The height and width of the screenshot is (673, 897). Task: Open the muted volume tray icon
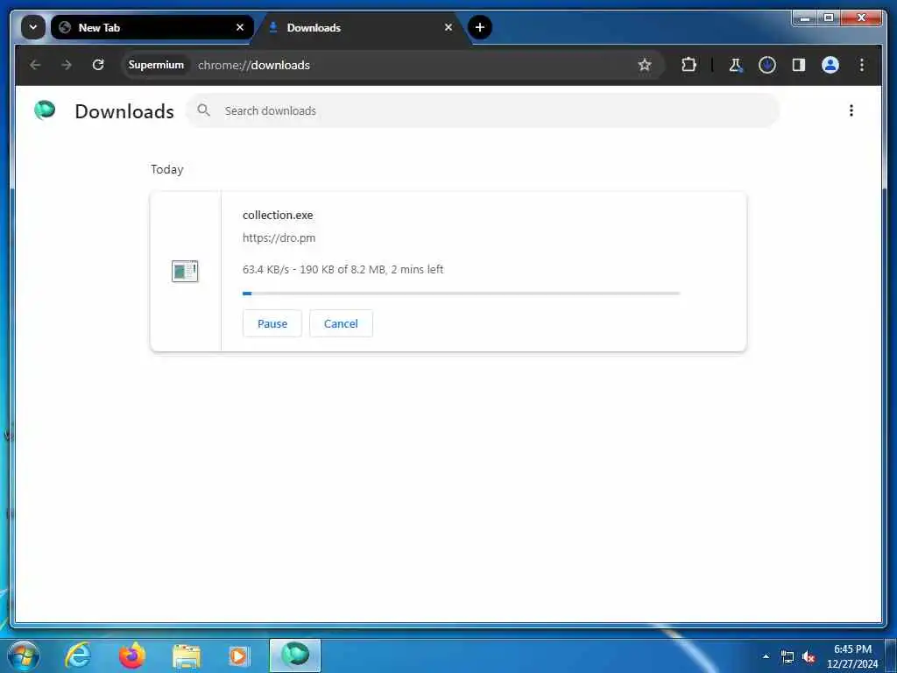[809, 657]
